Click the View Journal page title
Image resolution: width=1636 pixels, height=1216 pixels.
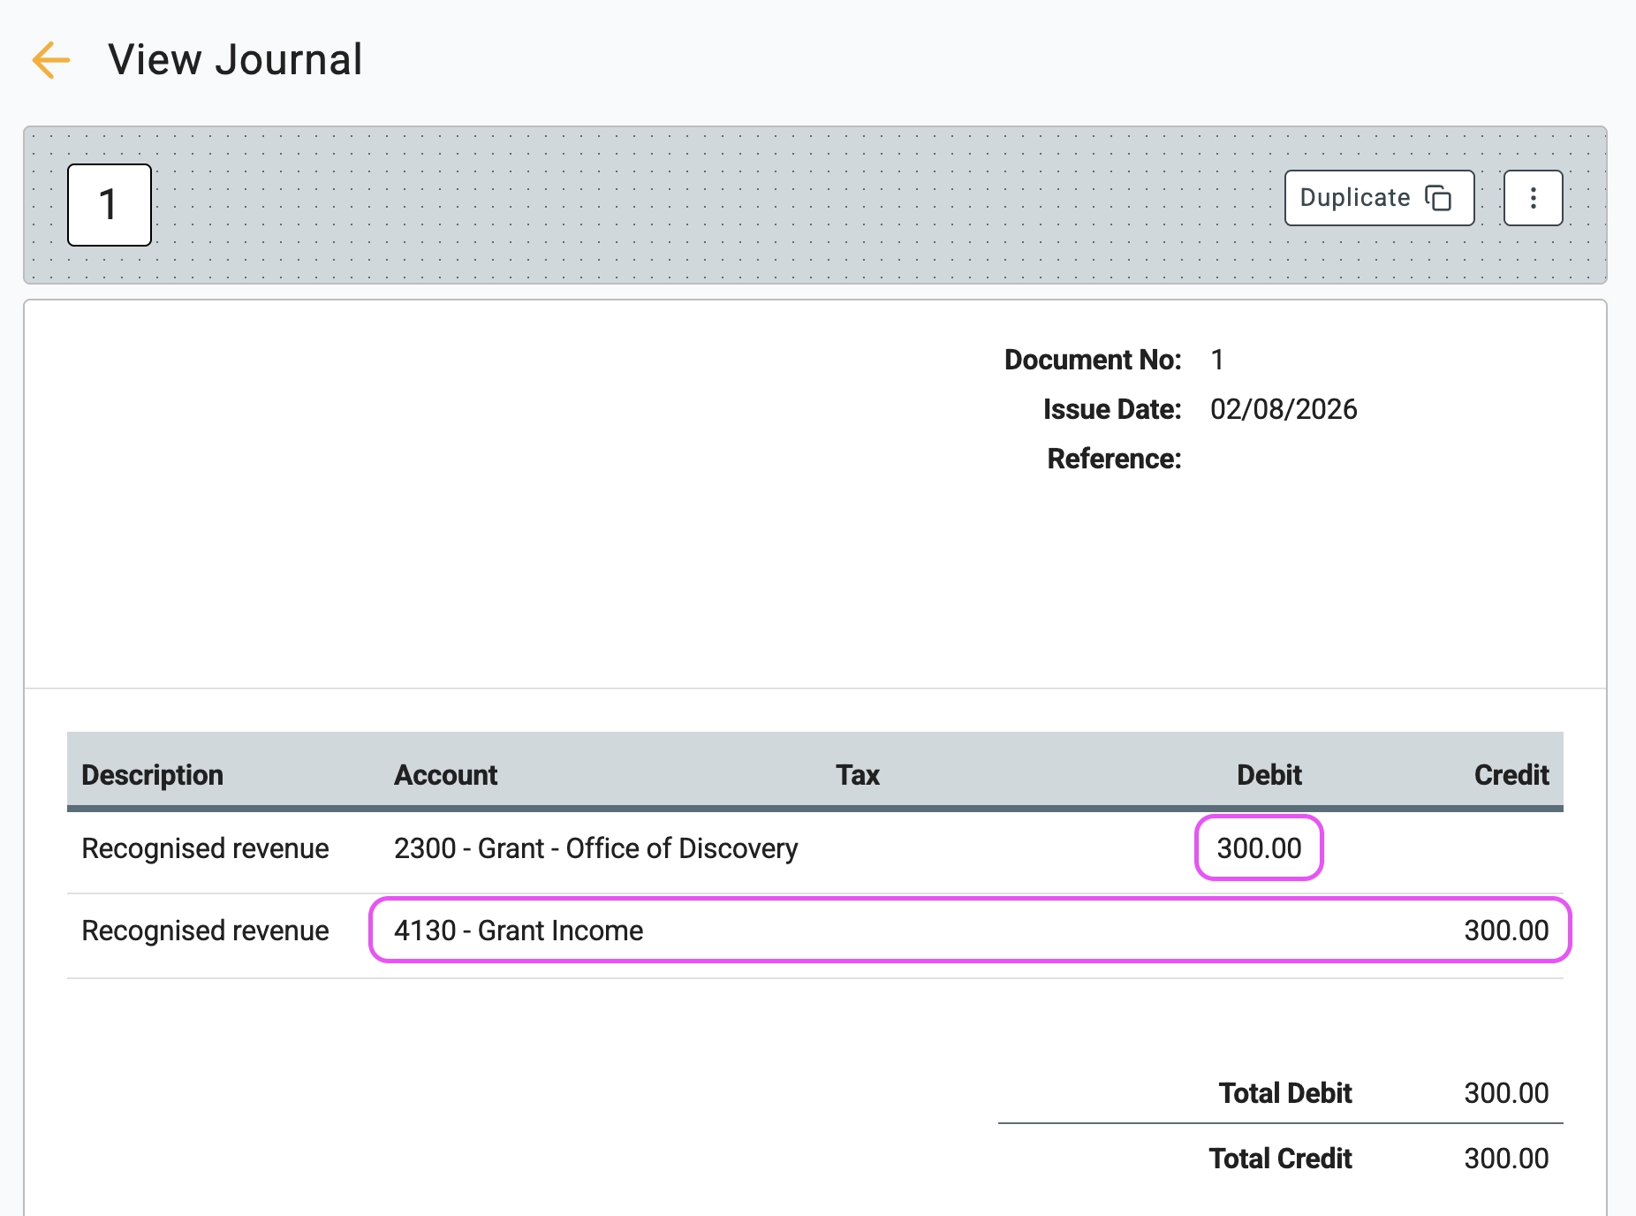tap(235, 60)
